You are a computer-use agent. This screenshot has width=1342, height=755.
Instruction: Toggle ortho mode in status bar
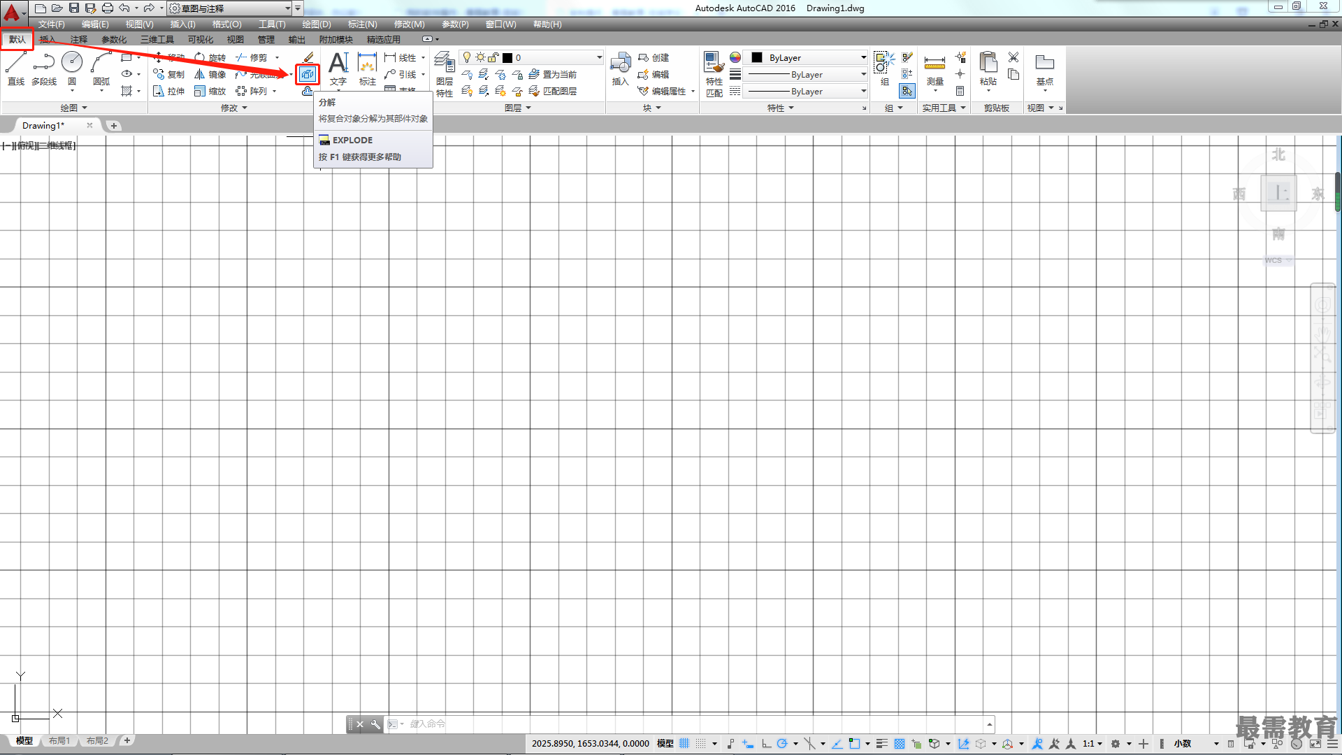click(767, 744)
